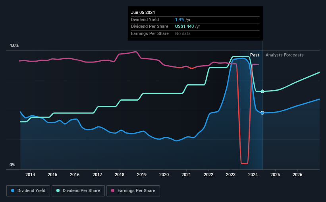Click the 1.9% dividend yield value
This screenshot has width=326, height=202.
[179, 19]
